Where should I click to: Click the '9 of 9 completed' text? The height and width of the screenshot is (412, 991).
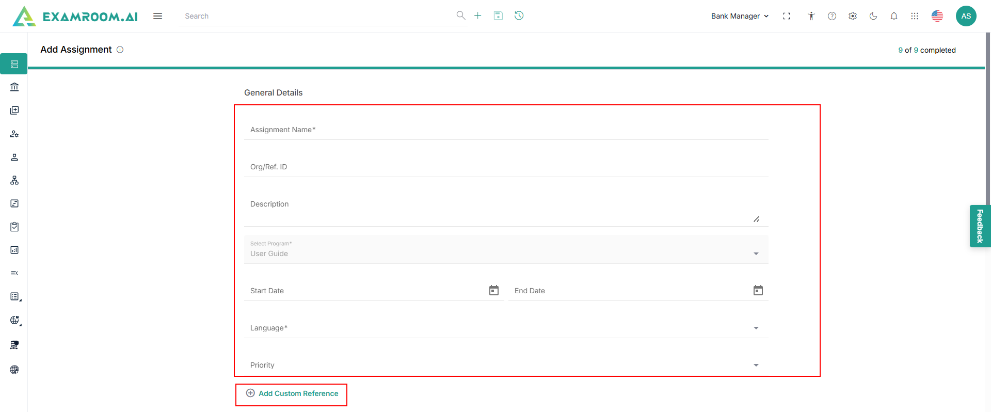click(x=927, y=50)
